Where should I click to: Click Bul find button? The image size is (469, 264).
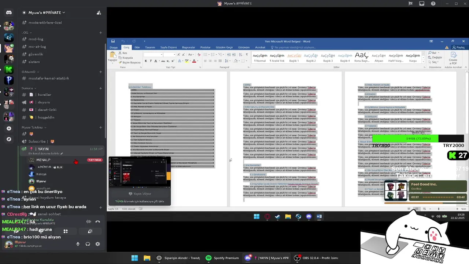434,53
